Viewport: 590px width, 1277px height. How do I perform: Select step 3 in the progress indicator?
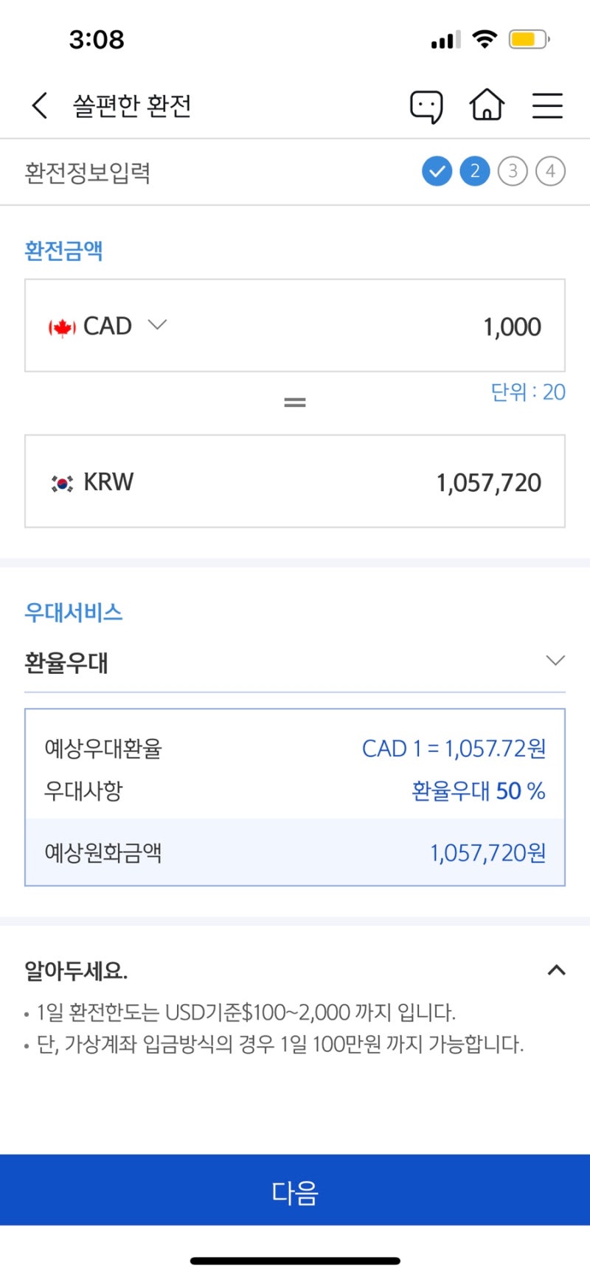coord(512,170)
